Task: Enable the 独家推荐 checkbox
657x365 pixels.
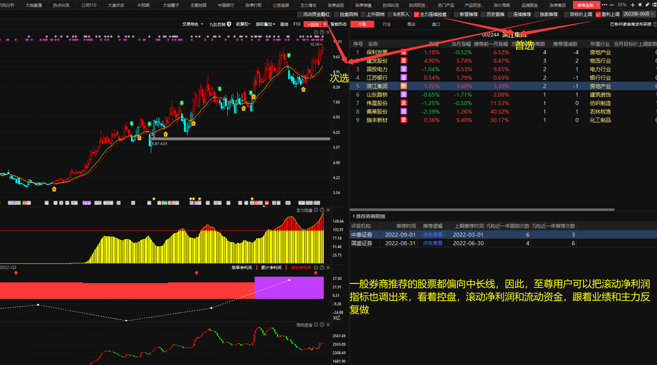Action: (536, 15)
